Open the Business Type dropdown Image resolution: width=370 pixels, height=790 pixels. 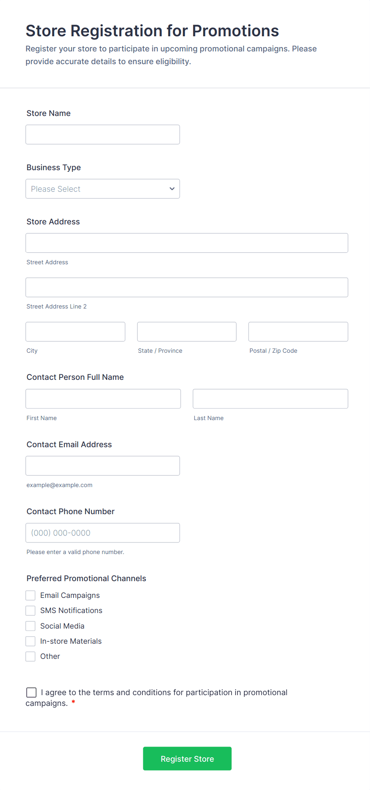point(102,189)
